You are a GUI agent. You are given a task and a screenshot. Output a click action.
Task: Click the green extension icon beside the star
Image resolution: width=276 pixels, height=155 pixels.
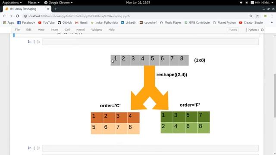click(266, 16)
